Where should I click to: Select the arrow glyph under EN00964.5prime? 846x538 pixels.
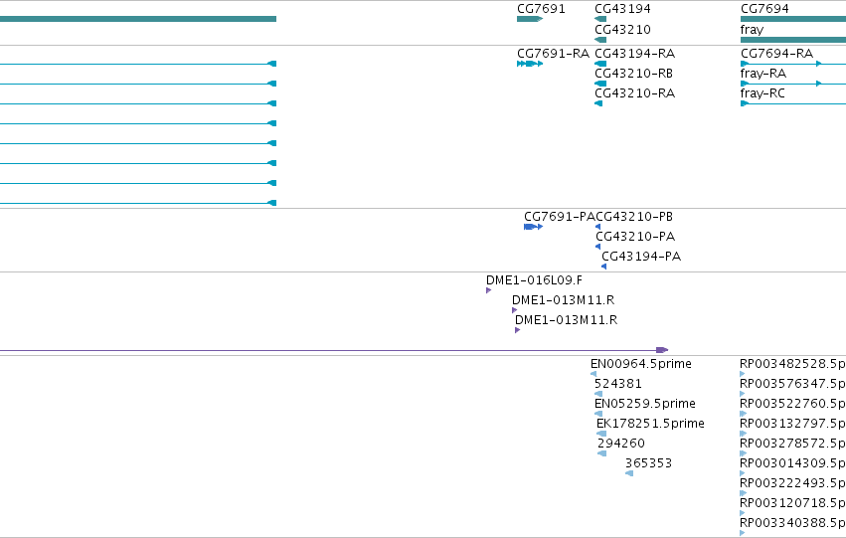[x=593, y=374]
